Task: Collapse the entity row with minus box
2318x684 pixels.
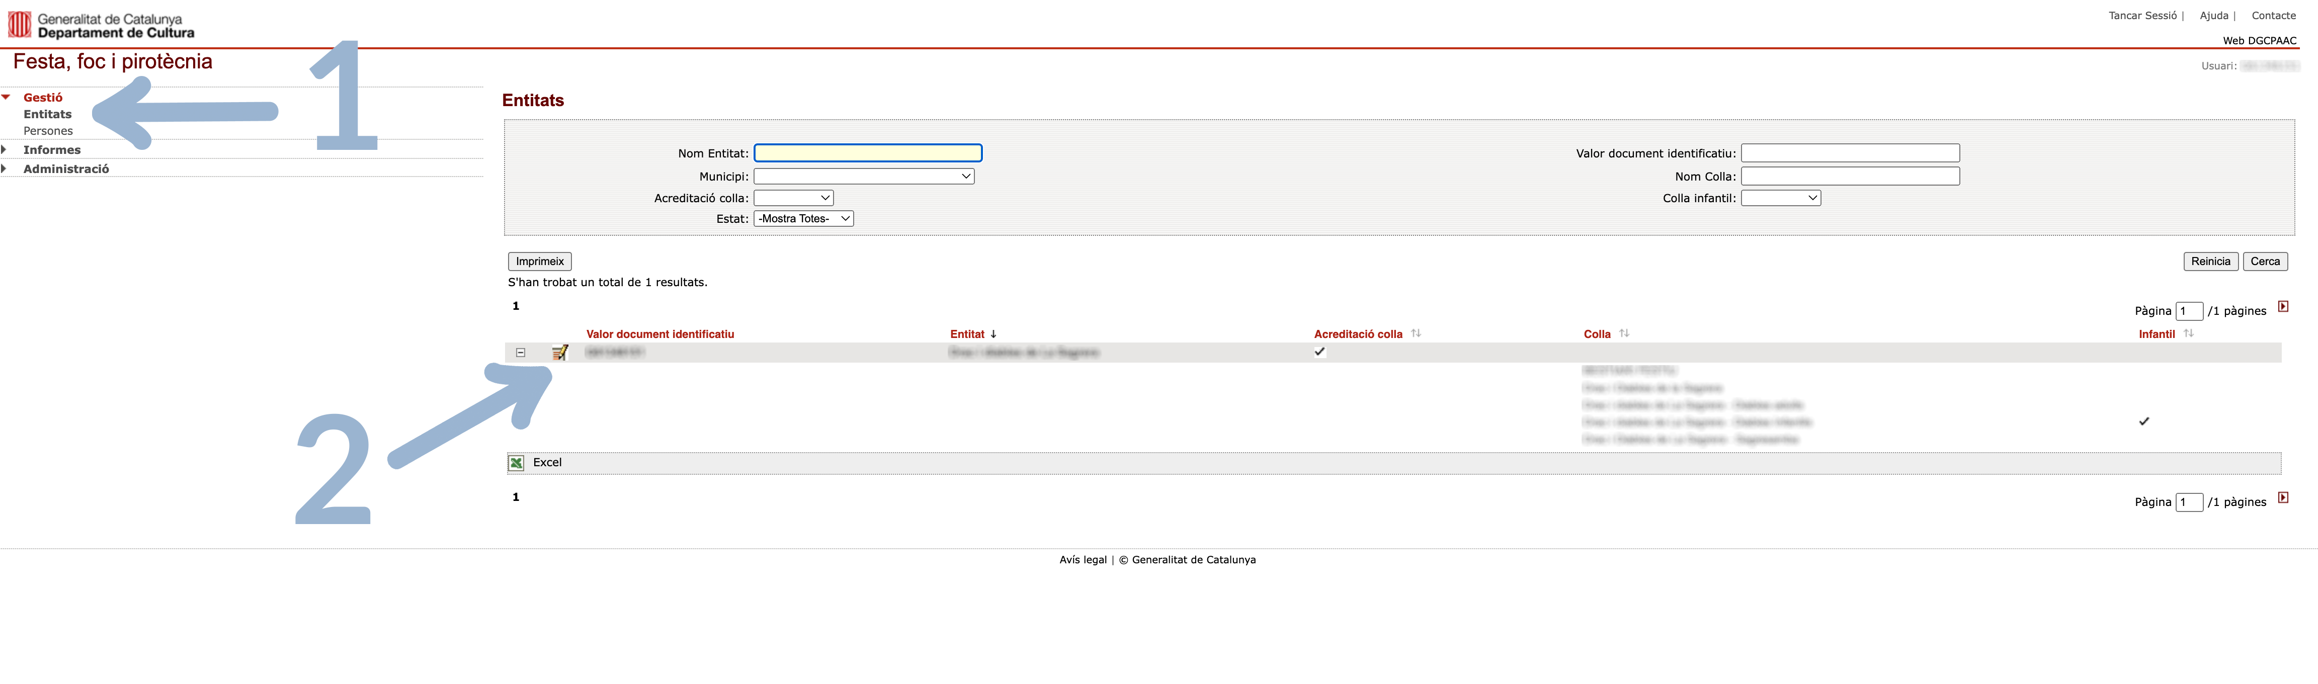Action: pos(520,353)
